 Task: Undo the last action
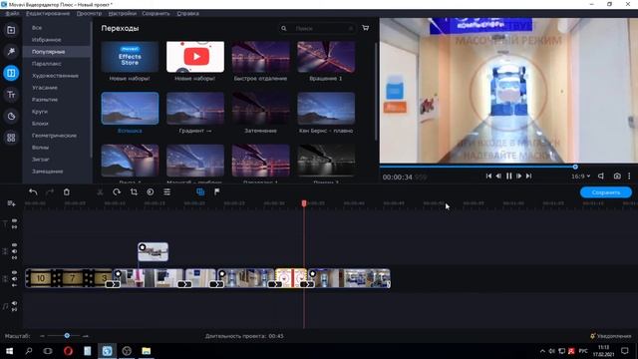click(x=33, y=191)
